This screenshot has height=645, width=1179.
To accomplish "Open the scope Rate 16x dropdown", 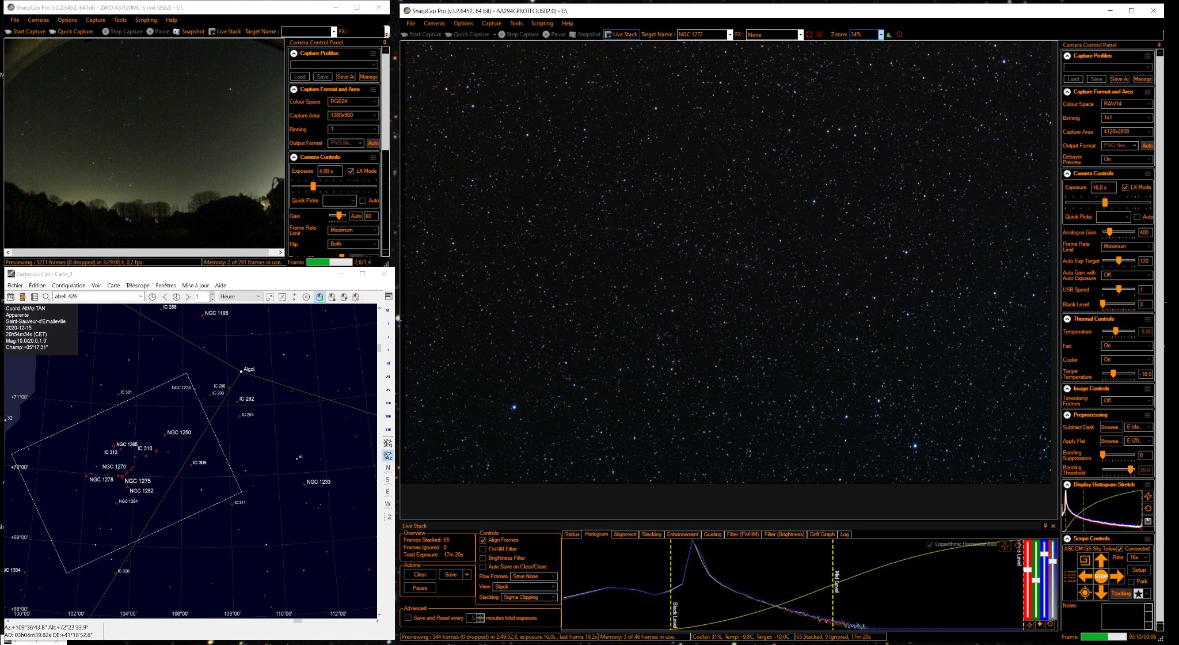I will (x=1139, y=557).
